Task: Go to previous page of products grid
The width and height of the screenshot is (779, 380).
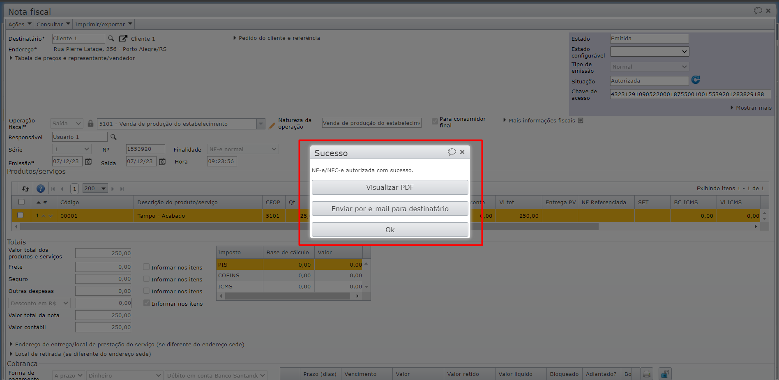Action: pos(62,189)
